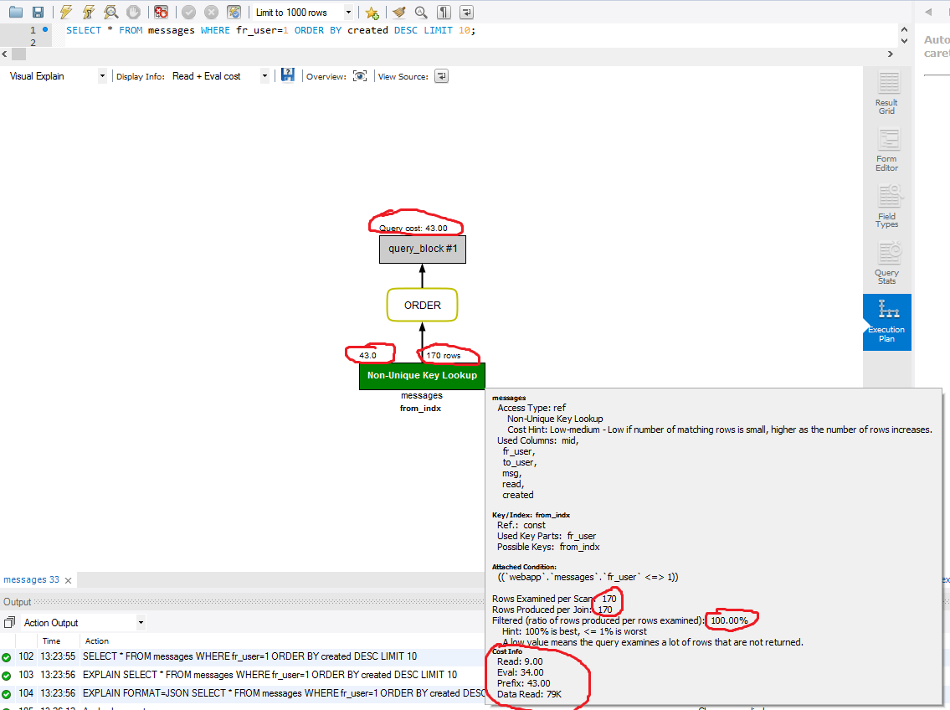Click the Time column header
The image size is (950, 710).
pos(52,641)
